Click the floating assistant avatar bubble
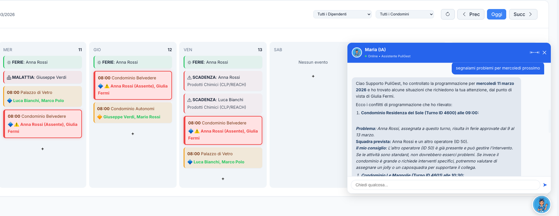This screenshot has width=559, height=216. (541, 205)
